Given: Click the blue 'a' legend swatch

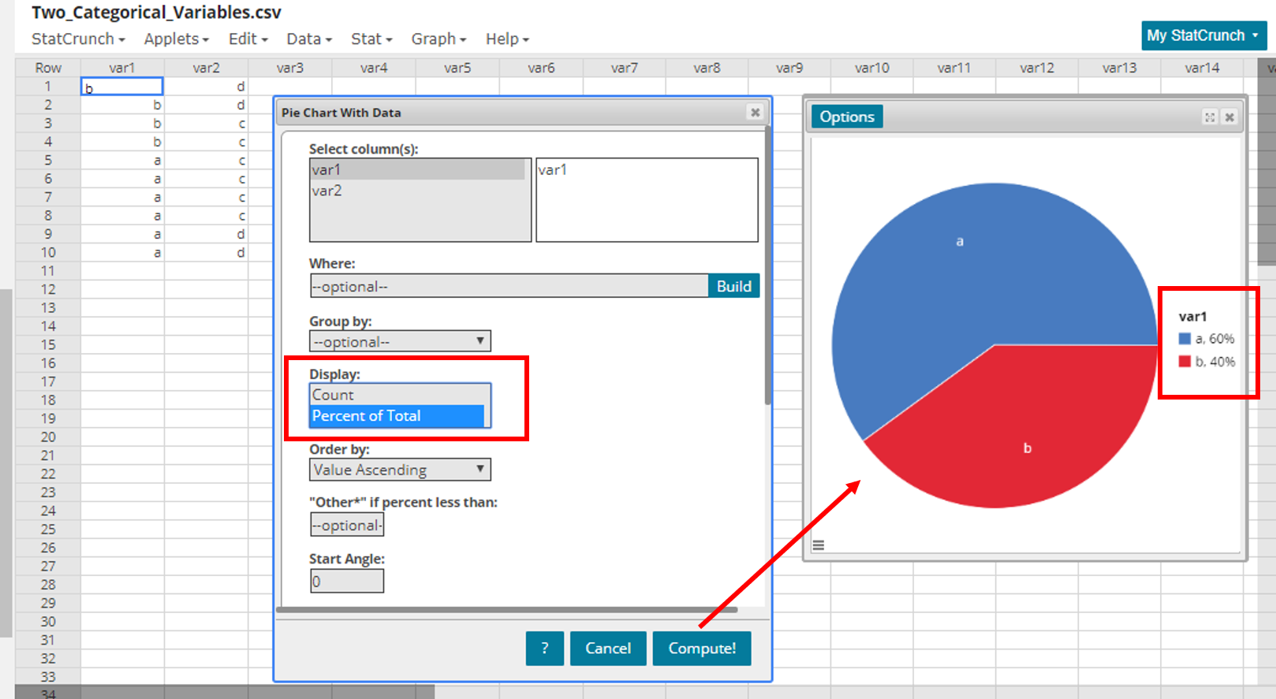Looking at the screenshot, I should 1185,339.
